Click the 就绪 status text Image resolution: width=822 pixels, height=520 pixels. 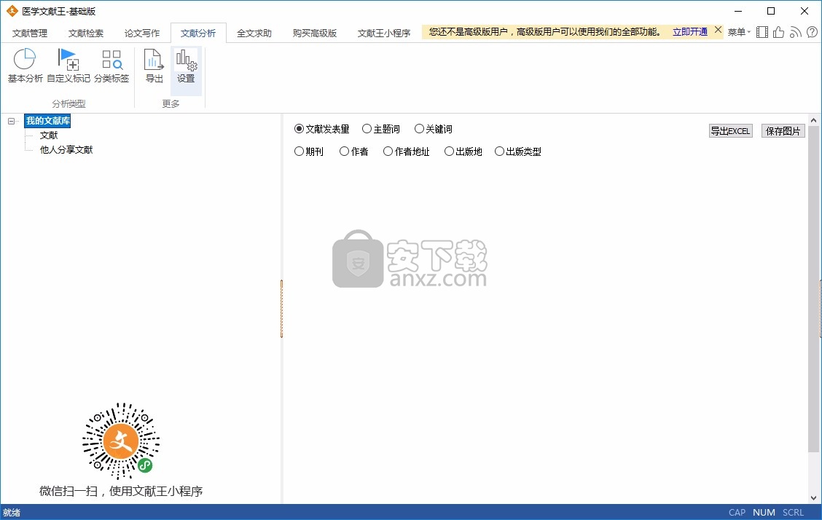(x=12, y=513)
